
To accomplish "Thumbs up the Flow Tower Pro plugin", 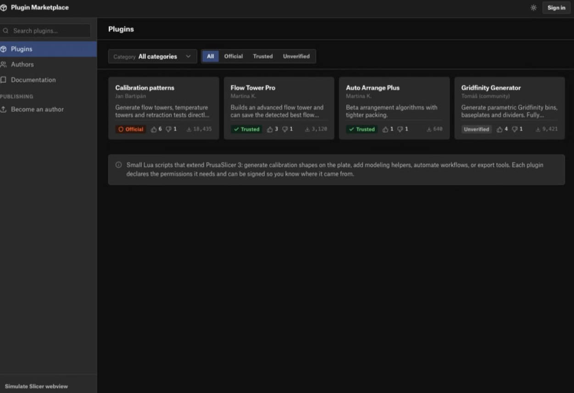I will 270,129.
